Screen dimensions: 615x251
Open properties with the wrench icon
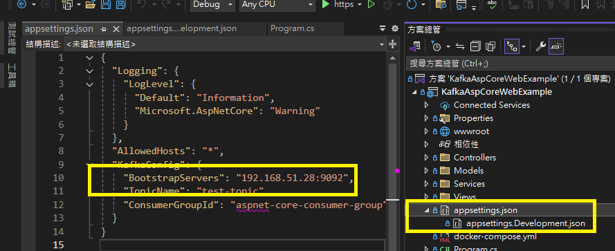coord(541,46)
